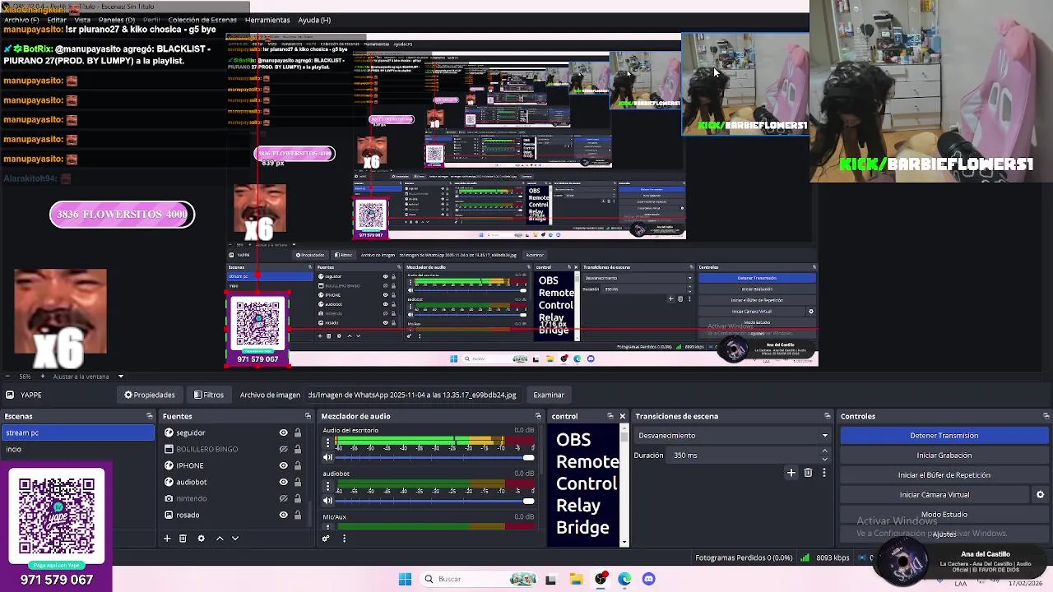Open advanced audio properties gear
Image resolution: width=1053 pixels, height=592 pixels.
tap(326, 538)
